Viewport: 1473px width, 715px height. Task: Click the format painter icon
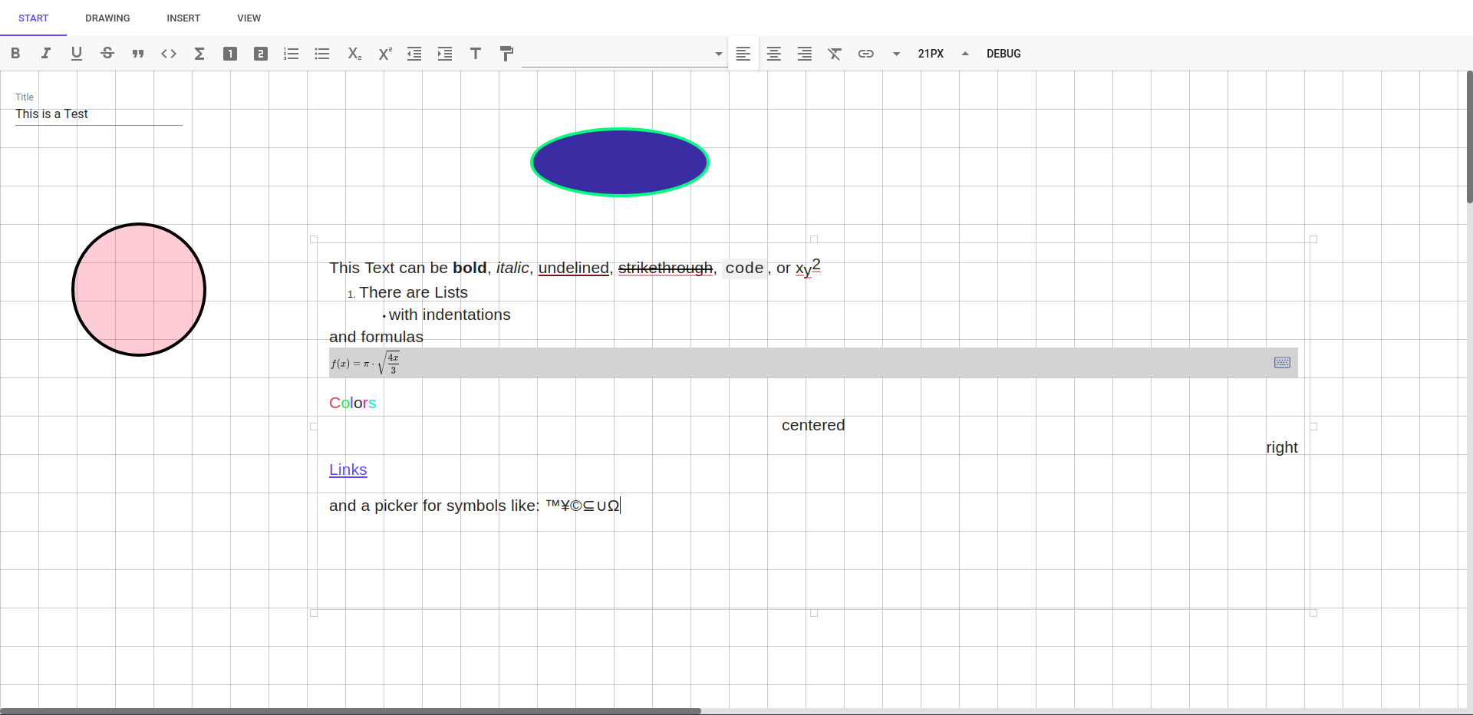(x=506, y=54)
